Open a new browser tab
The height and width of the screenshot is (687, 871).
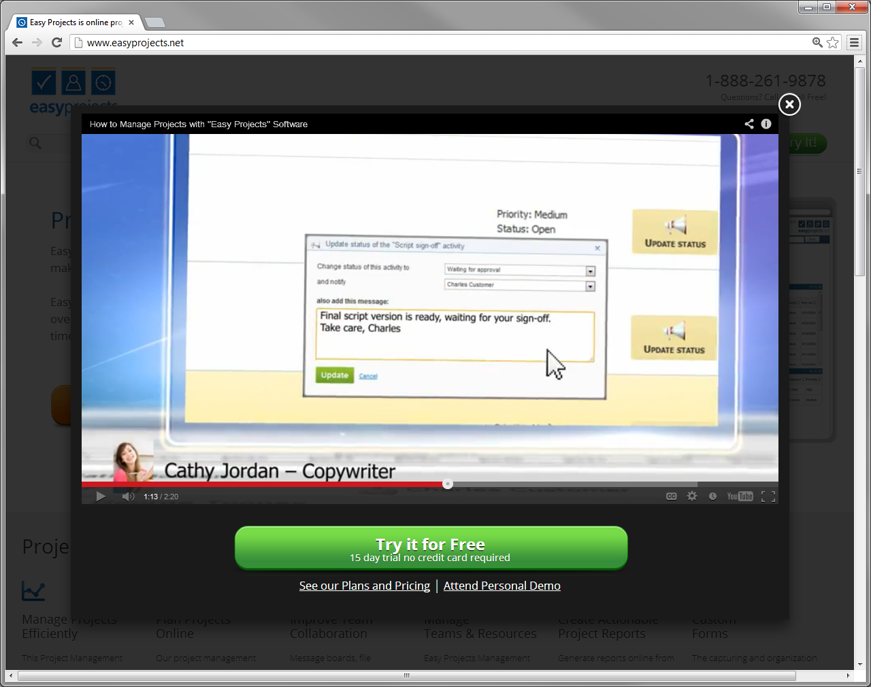(155, 22)
